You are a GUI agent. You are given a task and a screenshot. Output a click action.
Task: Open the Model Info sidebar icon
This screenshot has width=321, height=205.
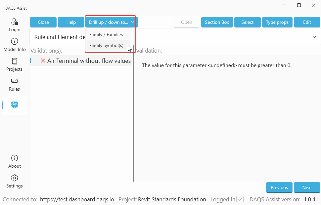15,42
